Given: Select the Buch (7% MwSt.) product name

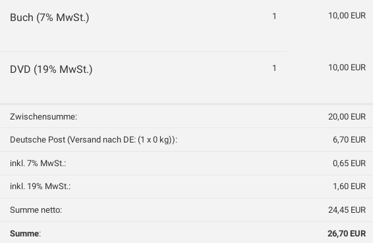Looking at the screenshot, I should pos(49,18).
